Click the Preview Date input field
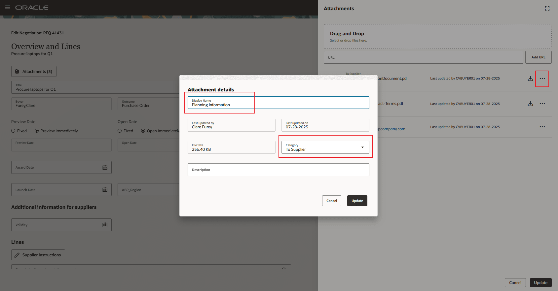Viewport: 558px width, 291px height. coord(61,145)
